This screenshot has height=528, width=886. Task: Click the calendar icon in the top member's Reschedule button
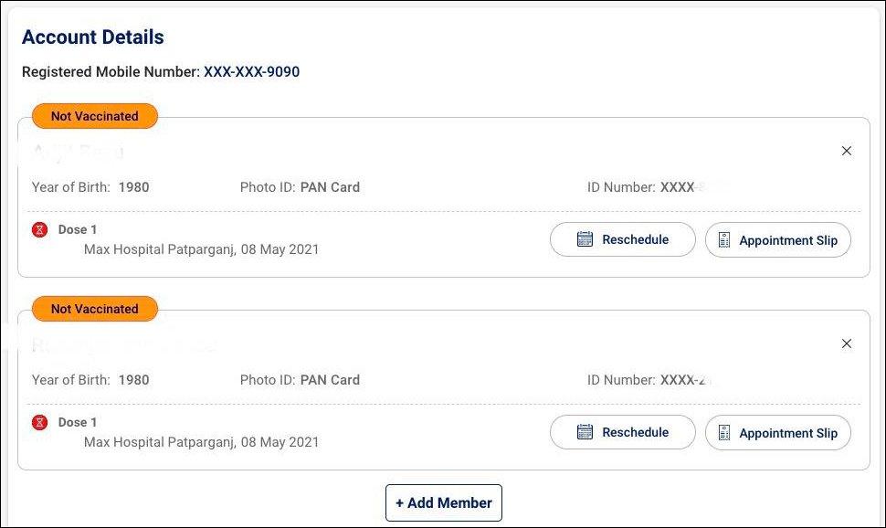click(x=585, y=239)
